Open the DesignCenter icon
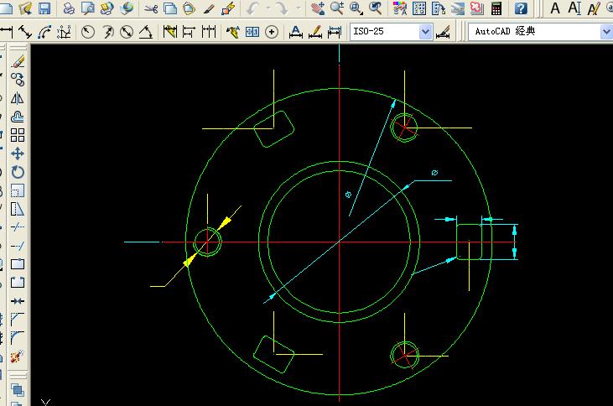Image resolution: width=613 pixels, height=406 pixels. coord(419,8)
